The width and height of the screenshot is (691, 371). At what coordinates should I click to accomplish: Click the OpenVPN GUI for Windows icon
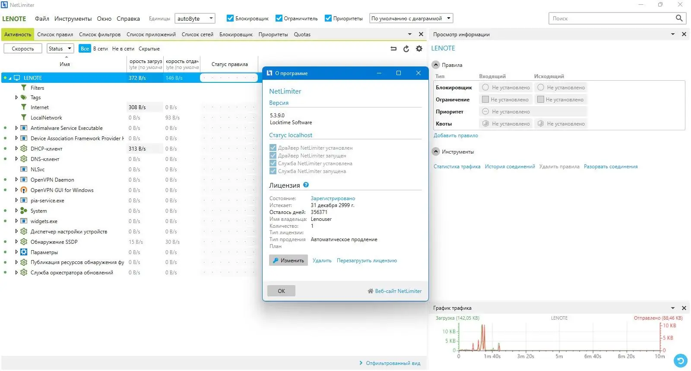(x=24, y=190)
